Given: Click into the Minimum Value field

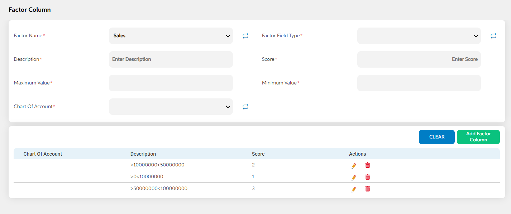Looking at the screenshot, I should 419,83.
